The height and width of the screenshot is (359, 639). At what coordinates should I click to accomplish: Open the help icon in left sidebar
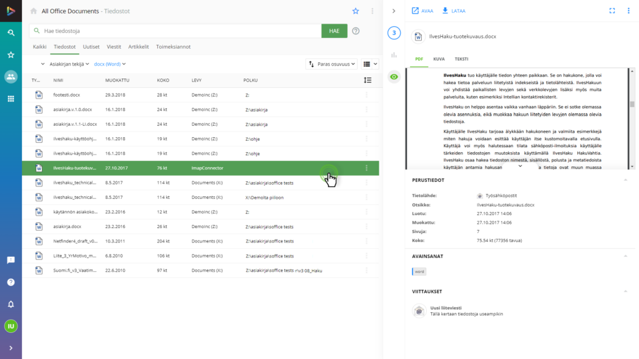[x=11, y=282]
